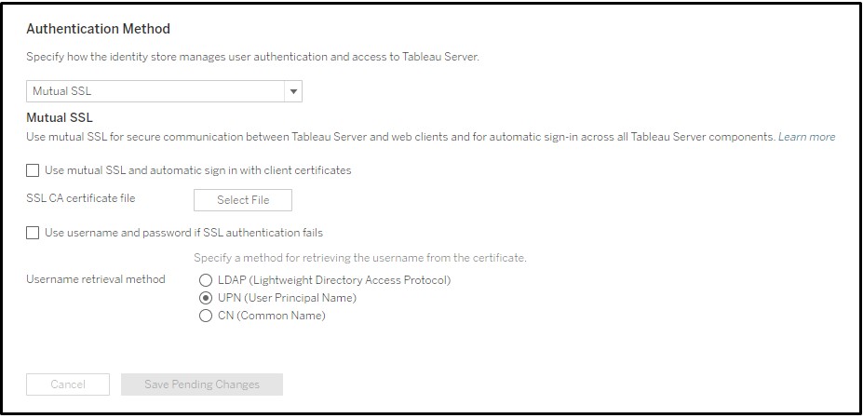Click the Mutual SSL combo box value
This screenshot has height=418, width=863.
tap(154, 91)
